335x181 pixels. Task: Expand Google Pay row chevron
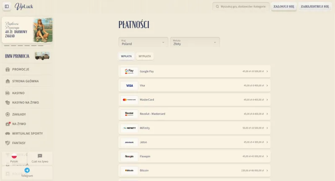point(267,72)
